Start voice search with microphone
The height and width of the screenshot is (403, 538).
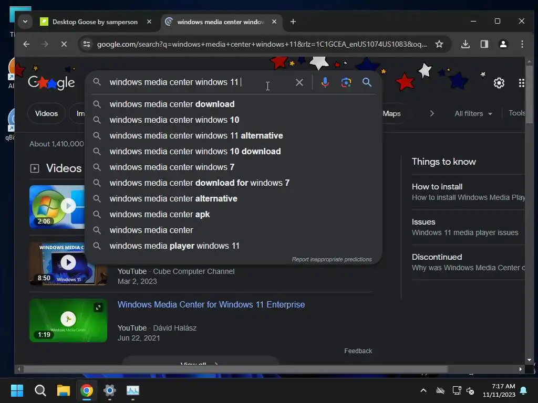click(x=325, y=82)
